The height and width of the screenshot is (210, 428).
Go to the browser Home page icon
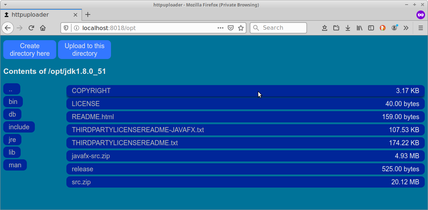pyautogui.click(x=43, y=28)
